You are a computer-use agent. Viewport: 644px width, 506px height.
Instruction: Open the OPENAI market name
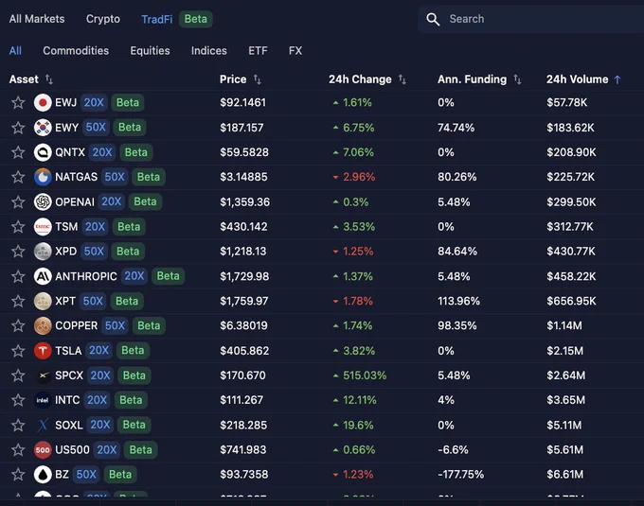[x=75, y=201]
